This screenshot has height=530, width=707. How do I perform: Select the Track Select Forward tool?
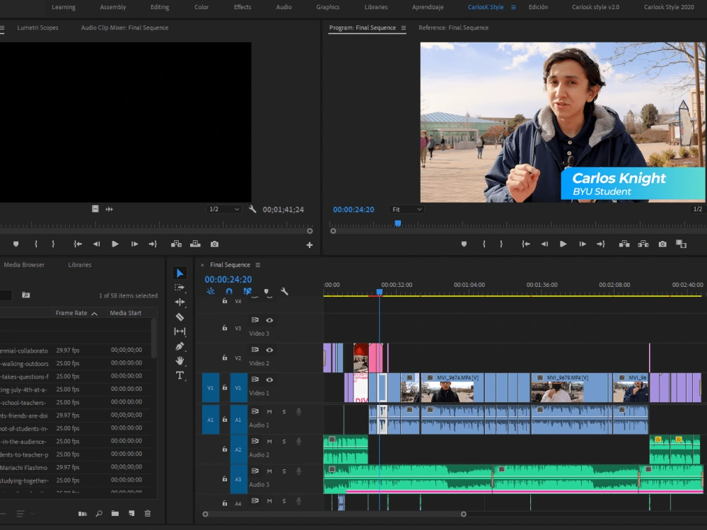180,288
